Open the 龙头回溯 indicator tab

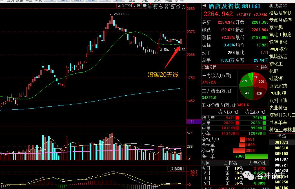point(125,6)
